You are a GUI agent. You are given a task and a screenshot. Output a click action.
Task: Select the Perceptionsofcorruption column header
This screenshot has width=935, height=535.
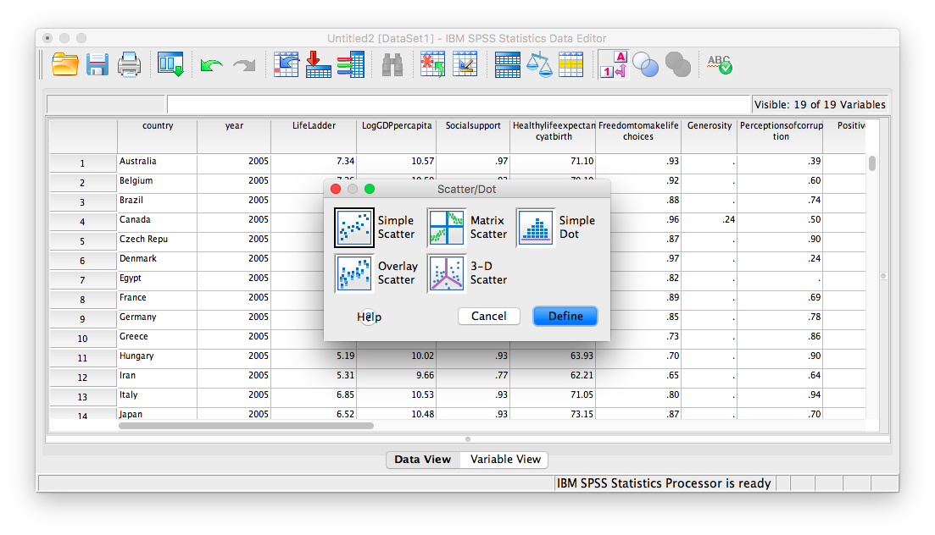(x=780, y=135)
